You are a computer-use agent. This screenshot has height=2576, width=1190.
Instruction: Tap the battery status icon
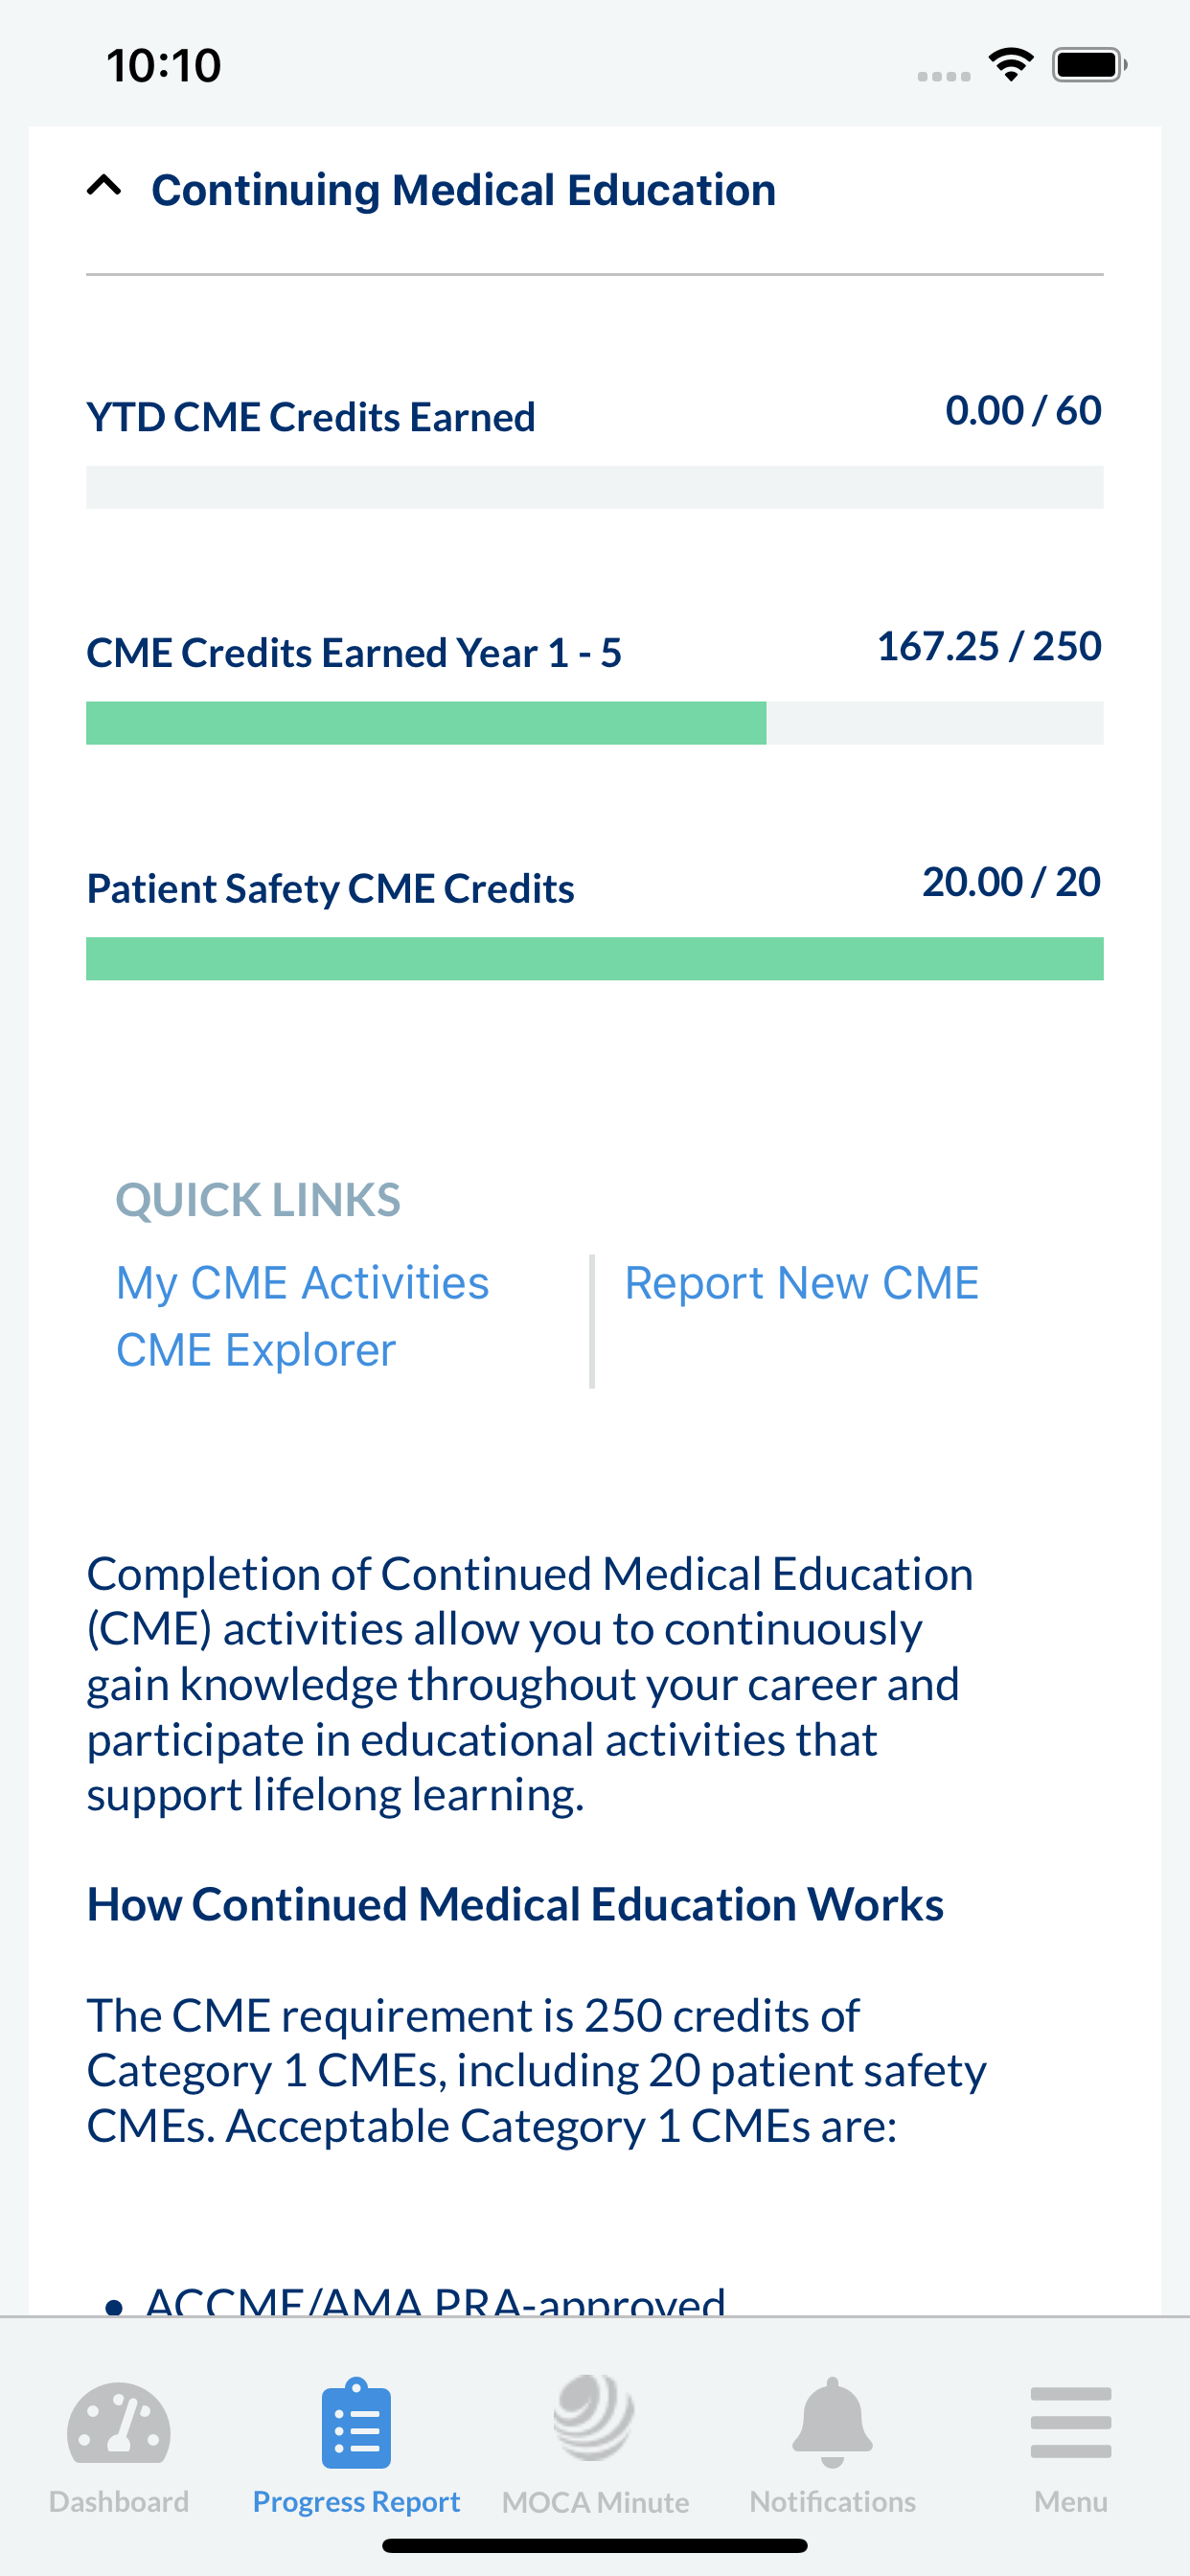pos(1090,65)
